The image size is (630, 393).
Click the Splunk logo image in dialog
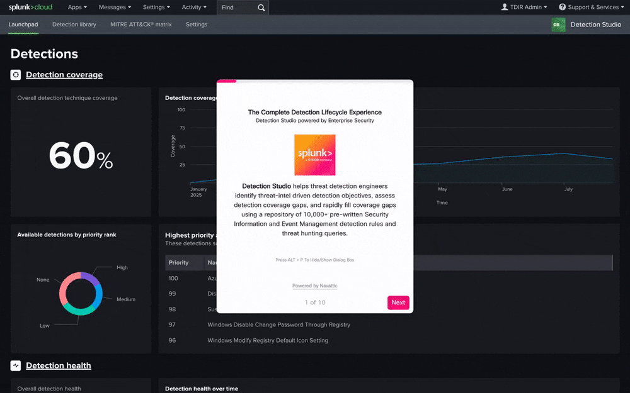point(314,155)
